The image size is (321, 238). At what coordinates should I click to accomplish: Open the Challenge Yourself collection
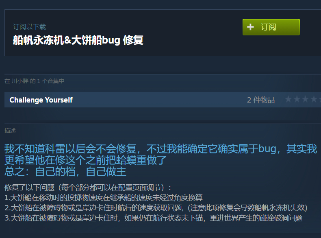(41, 100)
